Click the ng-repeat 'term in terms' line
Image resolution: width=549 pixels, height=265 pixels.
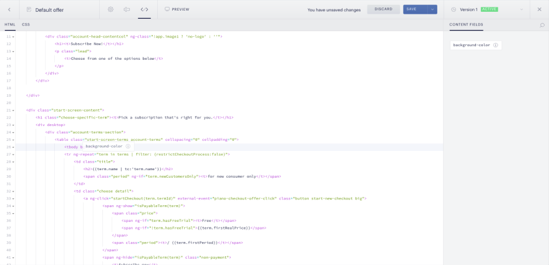[x=147, y=155]
